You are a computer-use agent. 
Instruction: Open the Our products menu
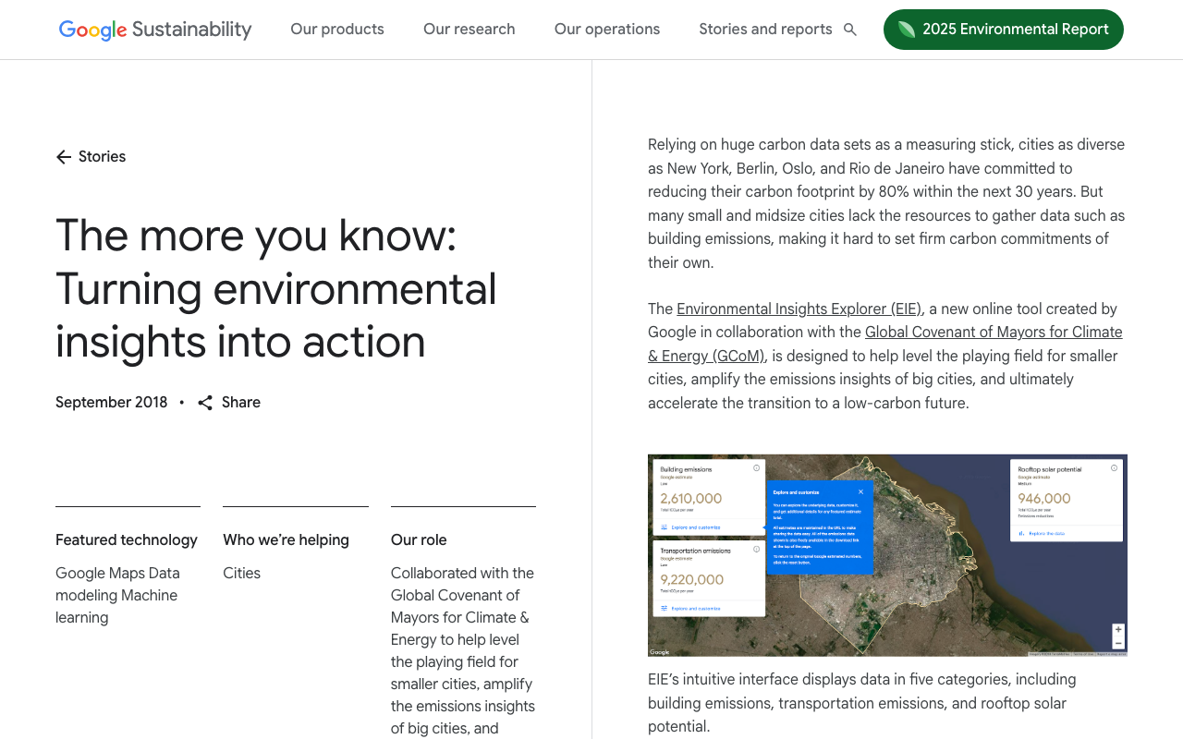(x=337, y=30)
